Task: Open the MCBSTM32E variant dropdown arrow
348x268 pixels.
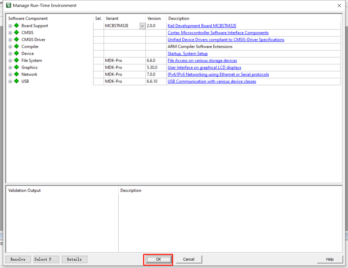Action: 142,26
